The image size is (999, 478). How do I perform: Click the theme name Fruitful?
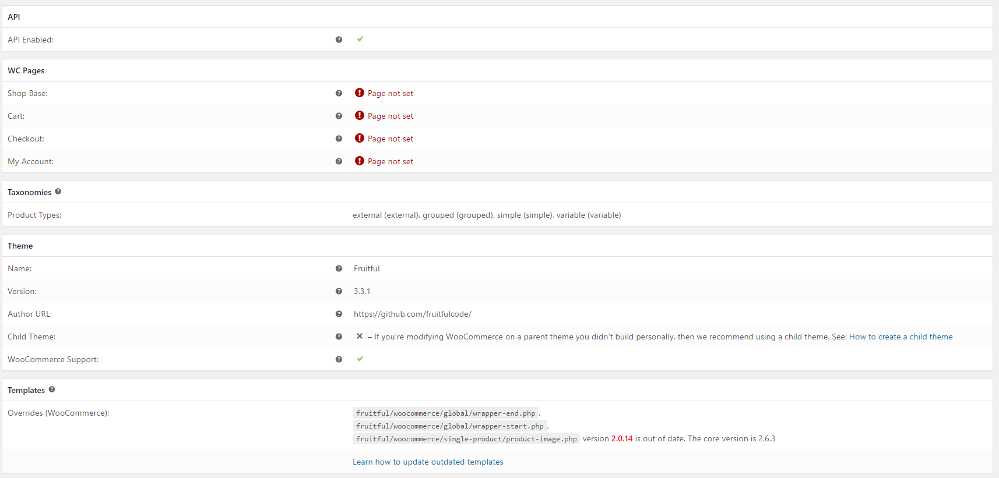(367, 268)
